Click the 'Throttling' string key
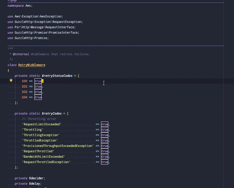This screenshot has height=188, width=234. (x=33, y=130)
